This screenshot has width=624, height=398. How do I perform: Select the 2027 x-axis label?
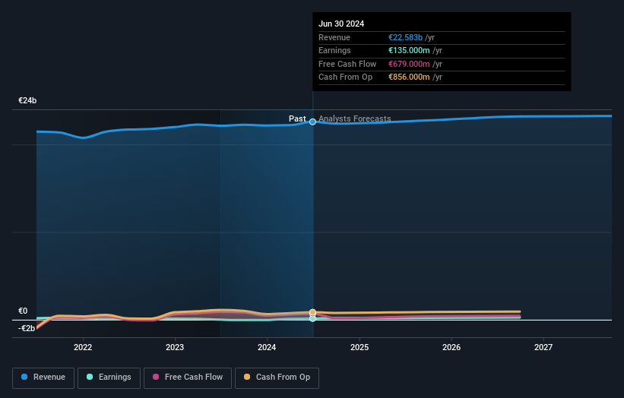[x=543, y=348]
